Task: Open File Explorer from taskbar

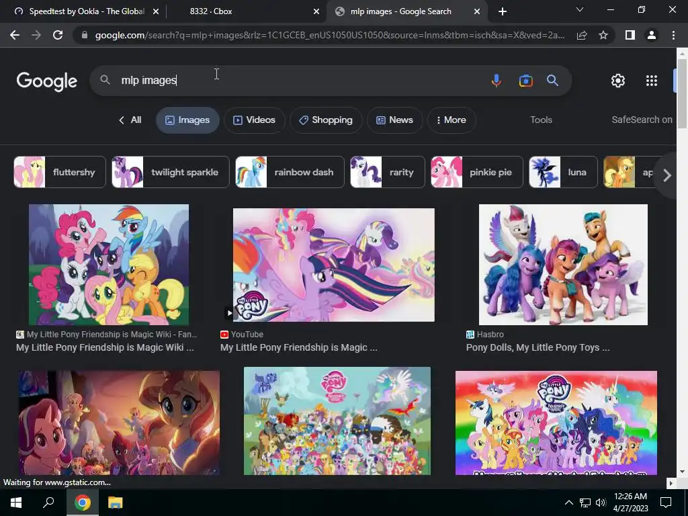Action: [x=115, y=503]
